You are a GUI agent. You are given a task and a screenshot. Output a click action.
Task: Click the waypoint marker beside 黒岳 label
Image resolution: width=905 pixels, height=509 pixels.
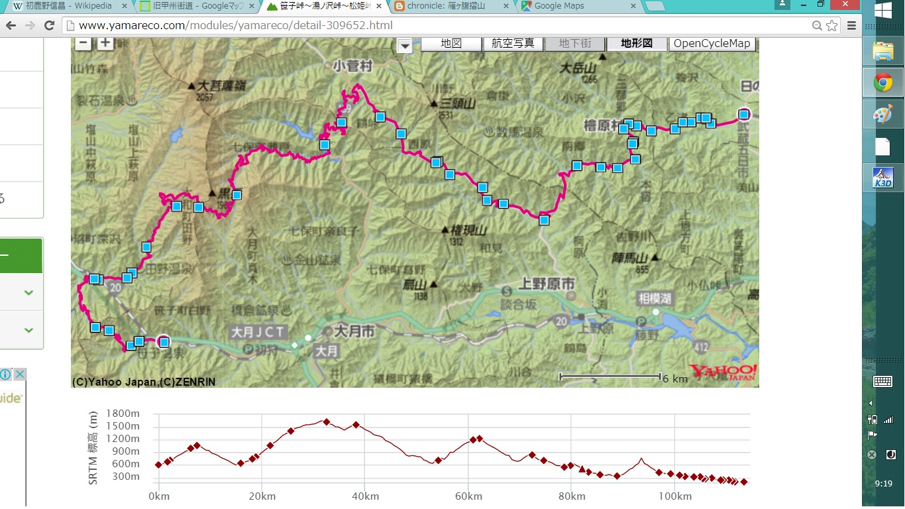pyautogui.click(x=237, y=195)
